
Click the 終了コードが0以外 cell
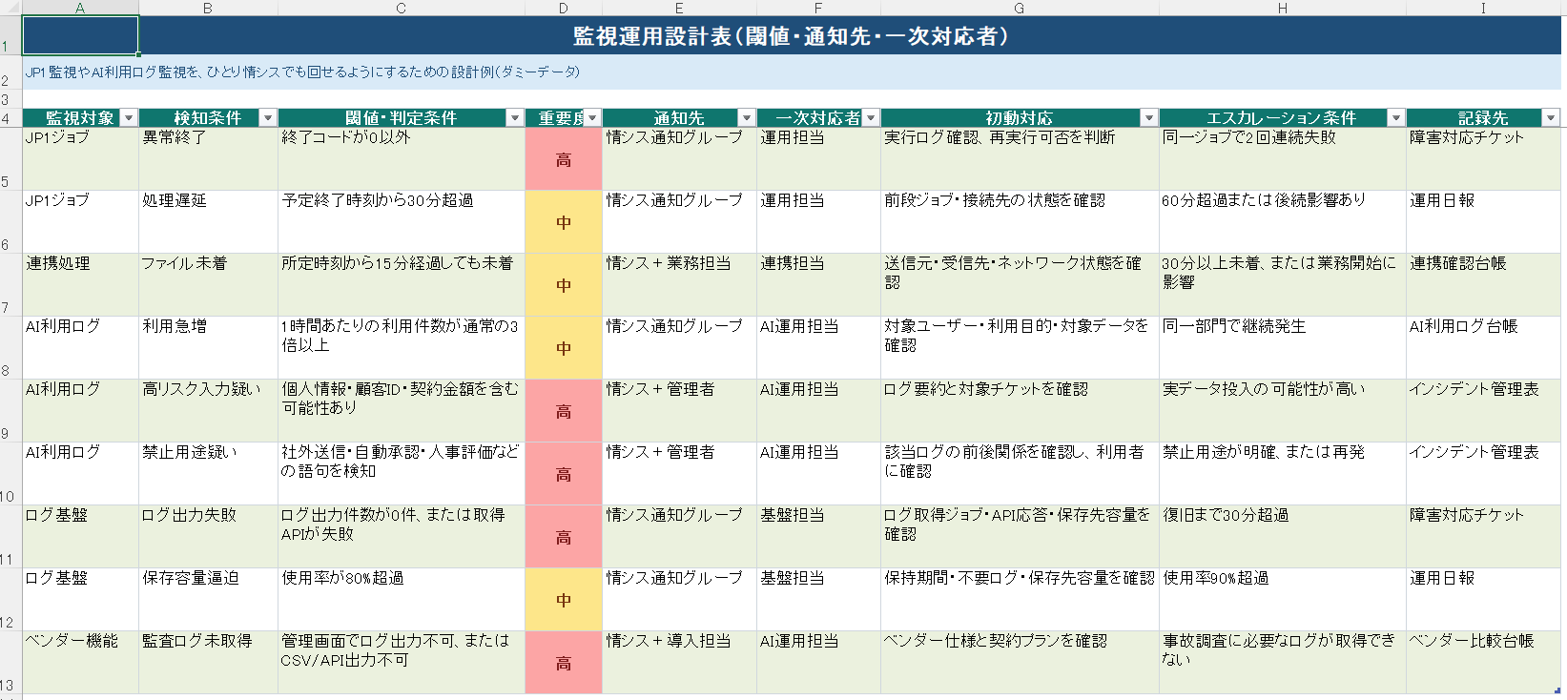(401, 159)
